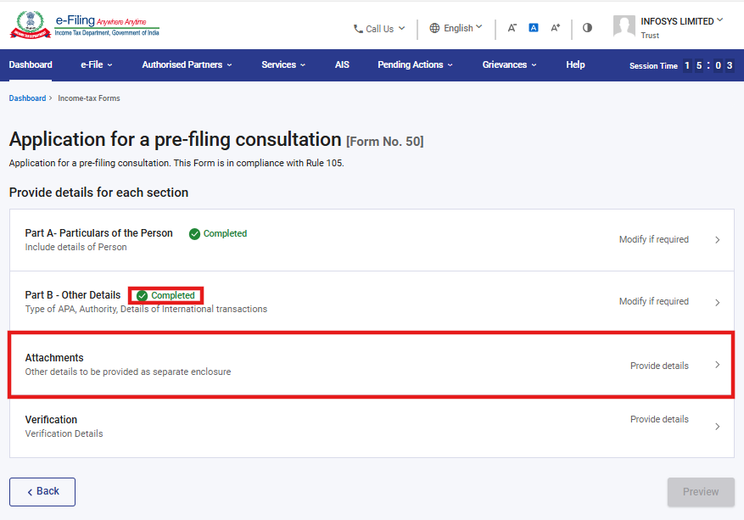
Task: Click Part B green Completed check icon
Action: pos(142,295)
